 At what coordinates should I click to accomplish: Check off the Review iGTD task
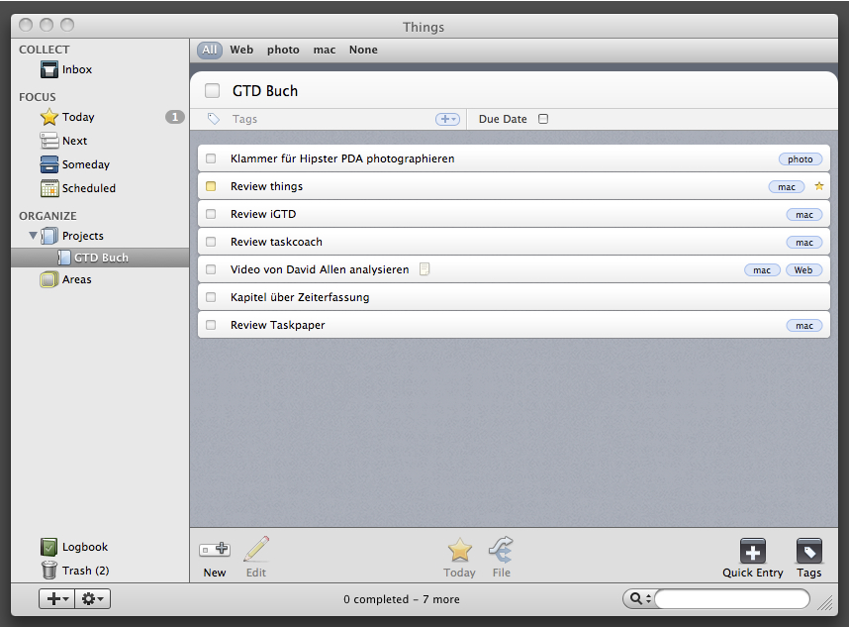pyautogui.click(x=211, y=214)
